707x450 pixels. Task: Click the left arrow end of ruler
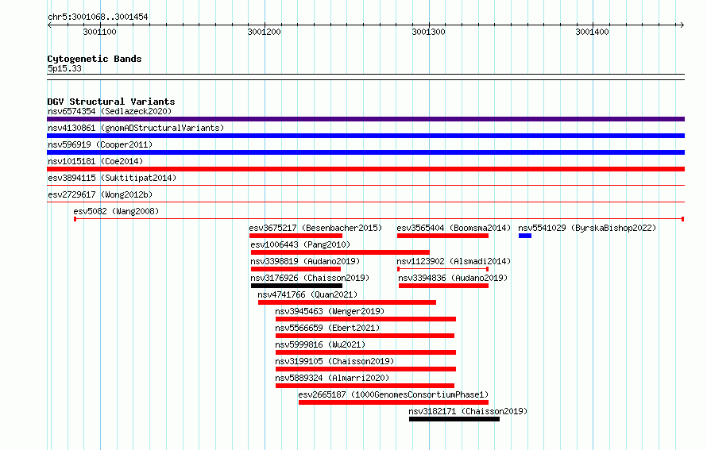coord(49,25)
